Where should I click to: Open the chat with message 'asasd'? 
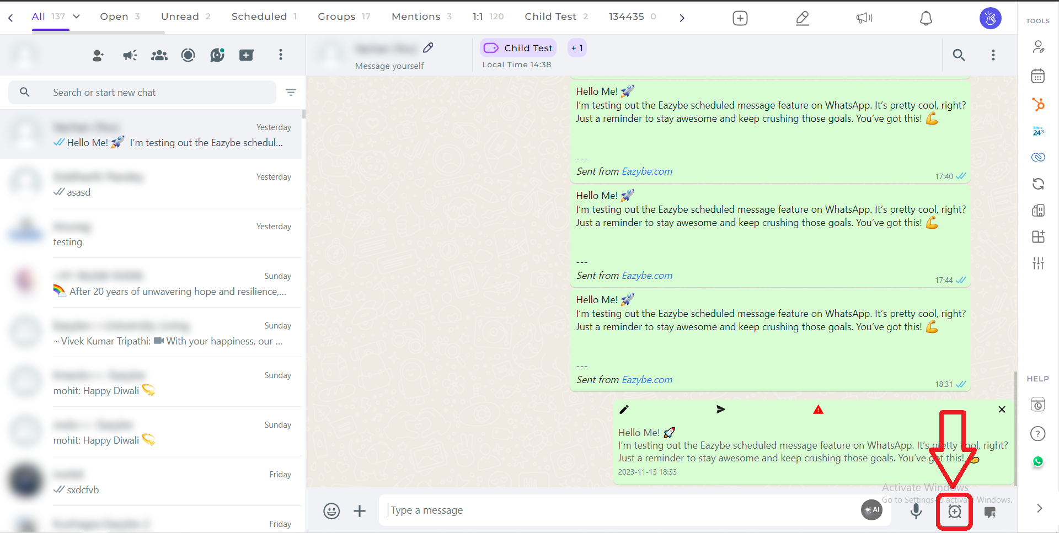[x=151, y=184]
